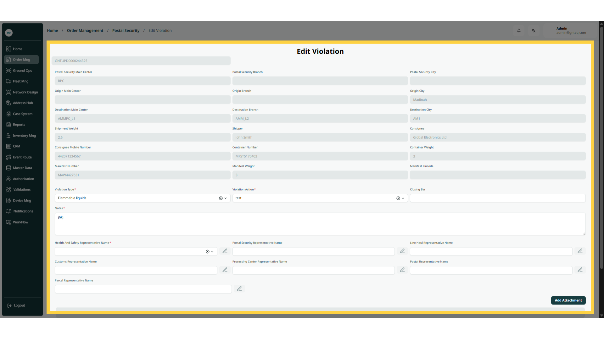Screen dimensions: 604x339
Task: Open Ground Ops sidebar menu
Action: (22, 71)
